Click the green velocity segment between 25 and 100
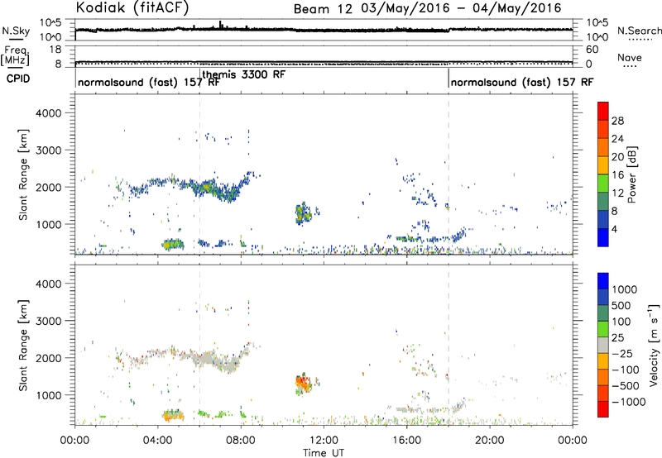The image size is (662, 458). coord(603,329)
